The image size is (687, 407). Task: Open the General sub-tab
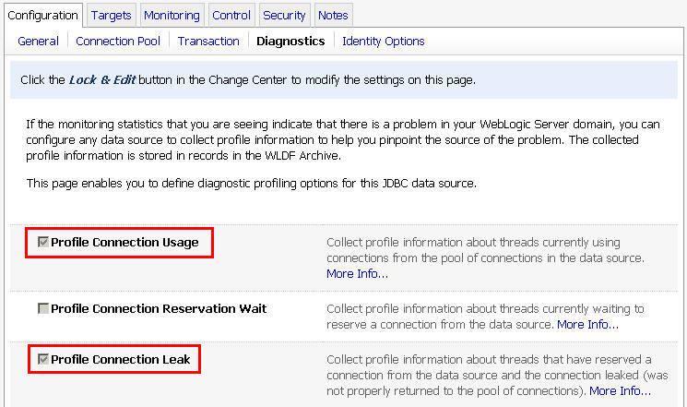tap(38, 42)
